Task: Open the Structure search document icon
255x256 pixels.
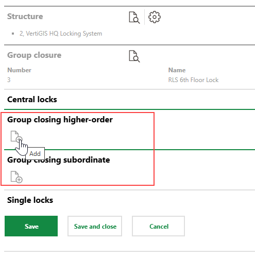Action: click(x=134, y=18)
